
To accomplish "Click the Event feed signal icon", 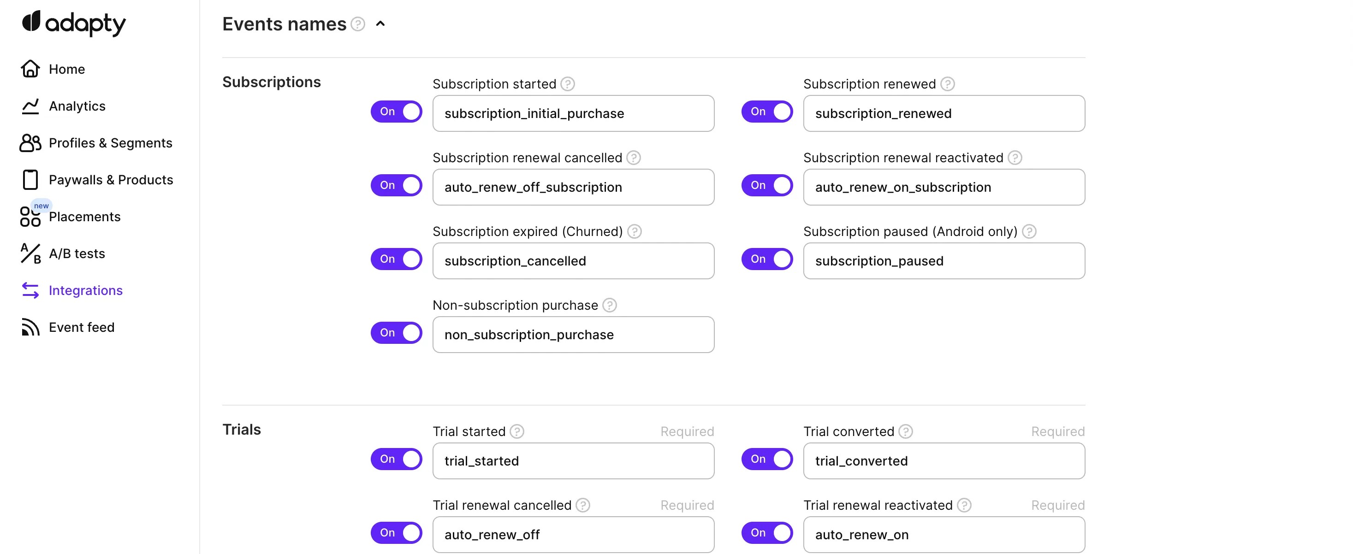I will [x=30, y=327].
